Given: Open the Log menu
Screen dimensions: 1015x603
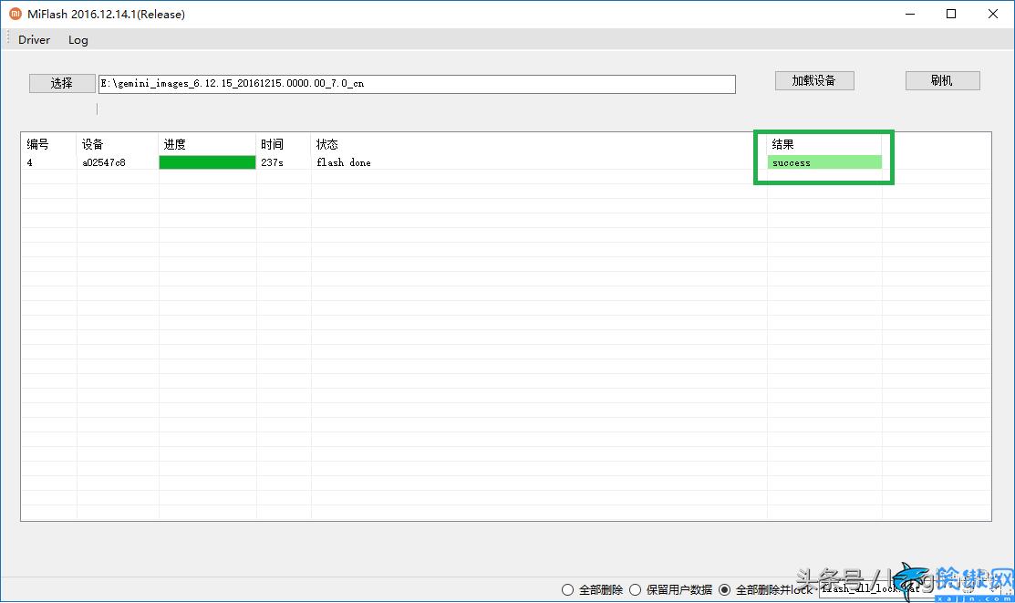Looking at the screenshot, I should pyautogui.click(x=78, y=39).
